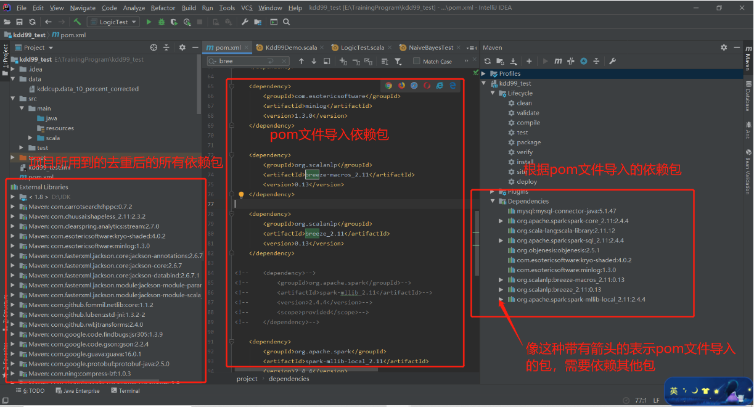Screen dimensions: 754x407
Task: Go to previous search occurrence arrow
Action: coord(301,61)
